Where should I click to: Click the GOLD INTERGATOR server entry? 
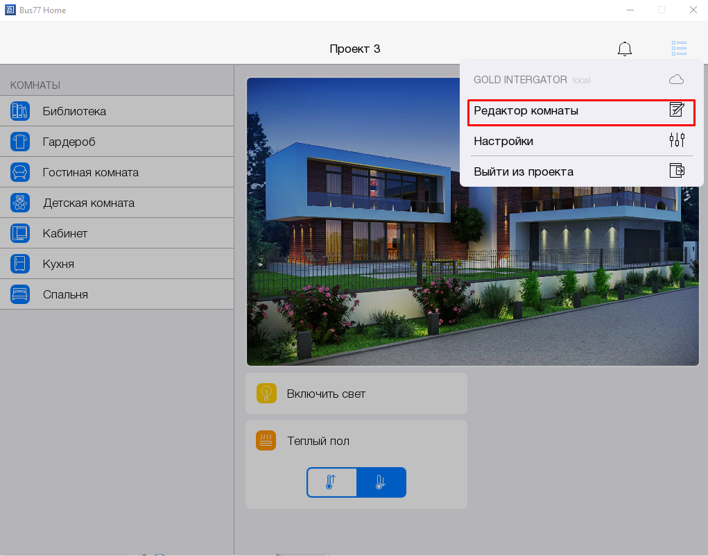tap(520, 80)
